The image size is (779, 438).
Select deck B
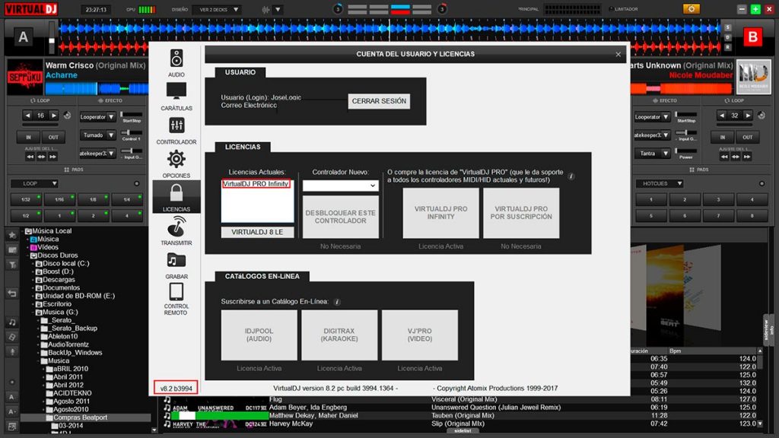tap(752, 37)
